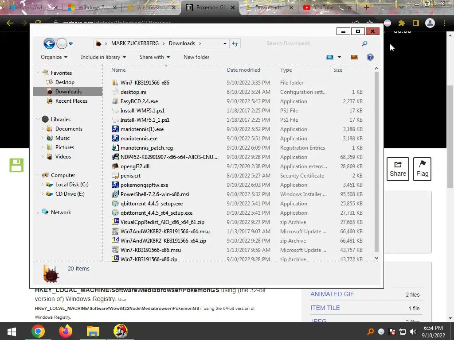454x340 pixels.
Task: Click the change view icon
Action: [329, 57]
